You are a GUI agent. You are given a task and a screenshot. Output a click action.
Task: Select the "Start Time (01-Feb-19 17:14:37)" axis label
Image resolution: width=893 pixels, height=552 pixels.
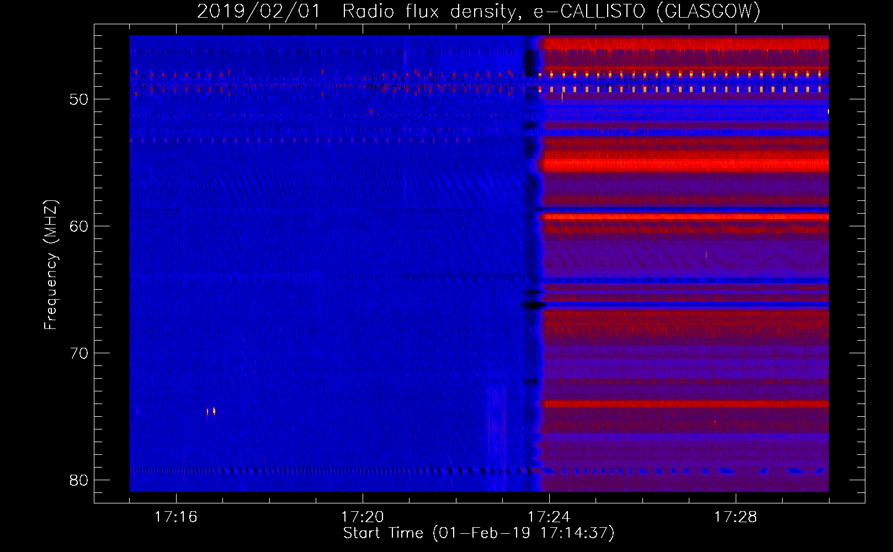click(479, 533)
